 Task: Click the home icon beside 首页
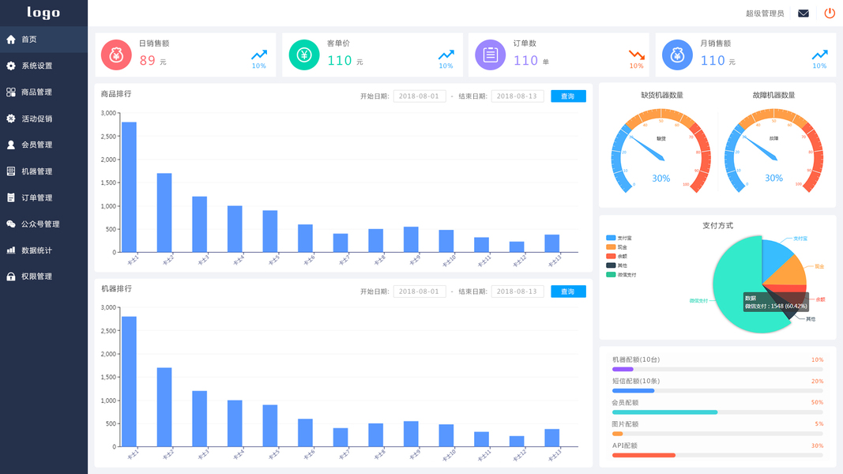(x=11, y=39)
